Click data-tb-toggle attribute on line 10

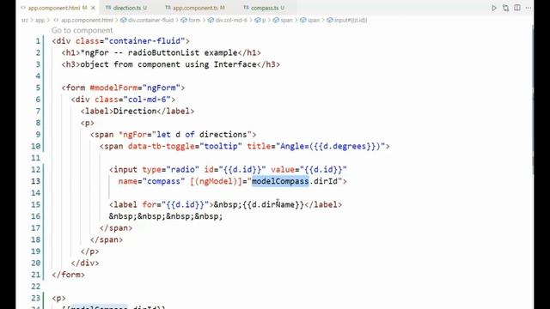tap(162, 146)
